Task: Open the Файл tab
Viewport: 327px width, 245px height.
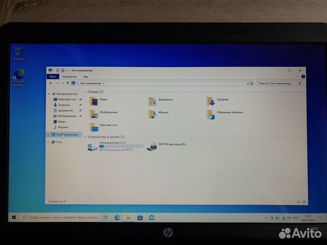Action: 53,77
